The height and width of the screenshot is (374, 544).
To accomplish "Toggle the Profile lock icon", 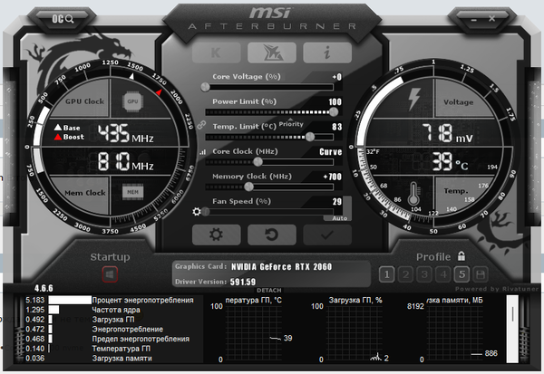I will click(461, 256).
